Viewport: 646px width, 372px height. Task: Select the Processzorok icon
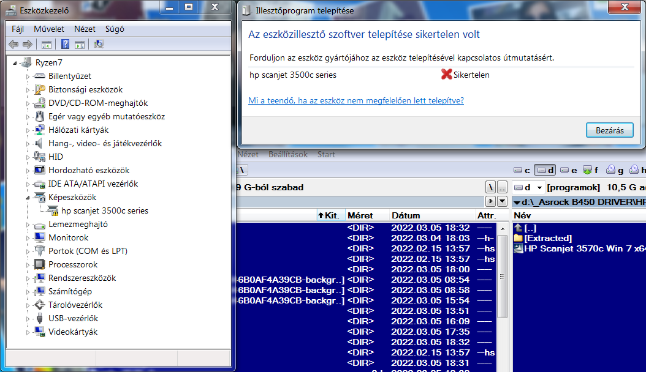pos(40,264)
